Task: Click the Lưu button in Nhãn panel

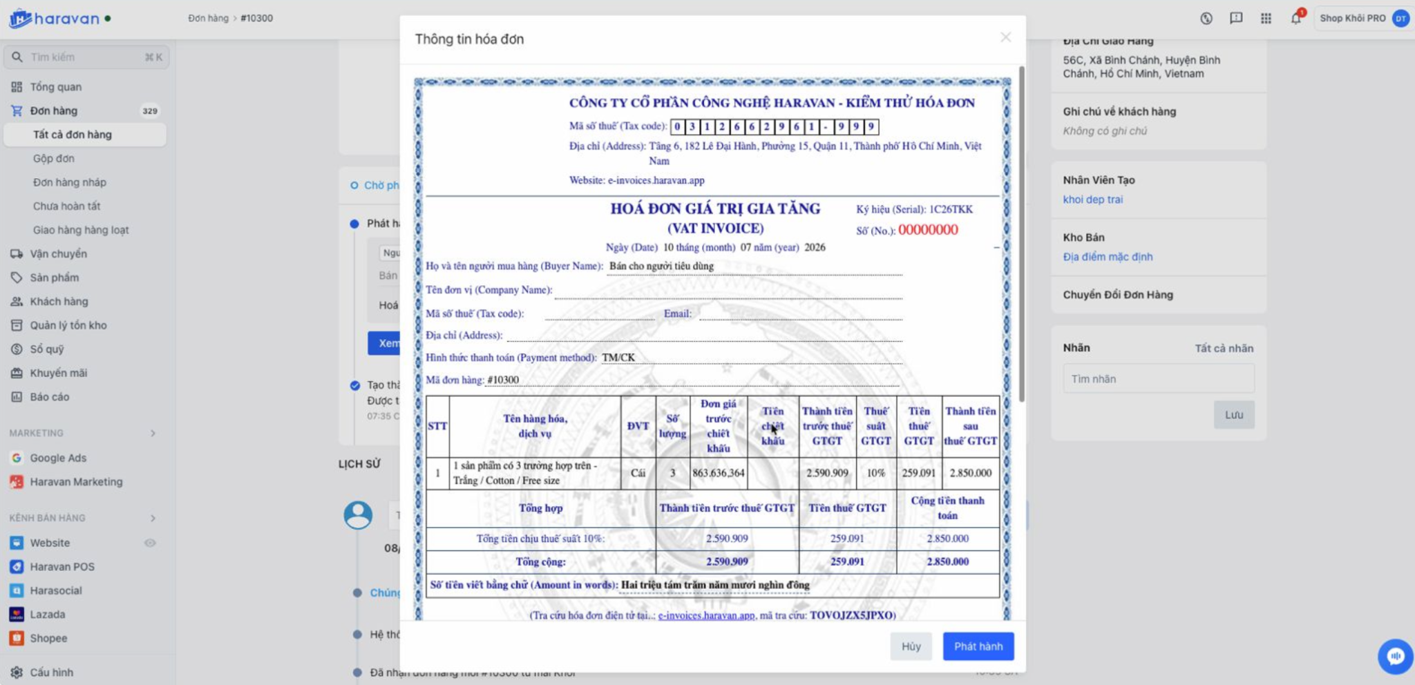Action: click(x=1234, y=415)
